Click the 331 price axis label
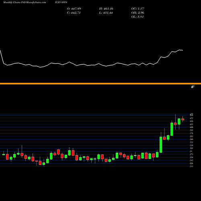Image resolution: width=201 pixels, height=201 pixels. (192, 142)
